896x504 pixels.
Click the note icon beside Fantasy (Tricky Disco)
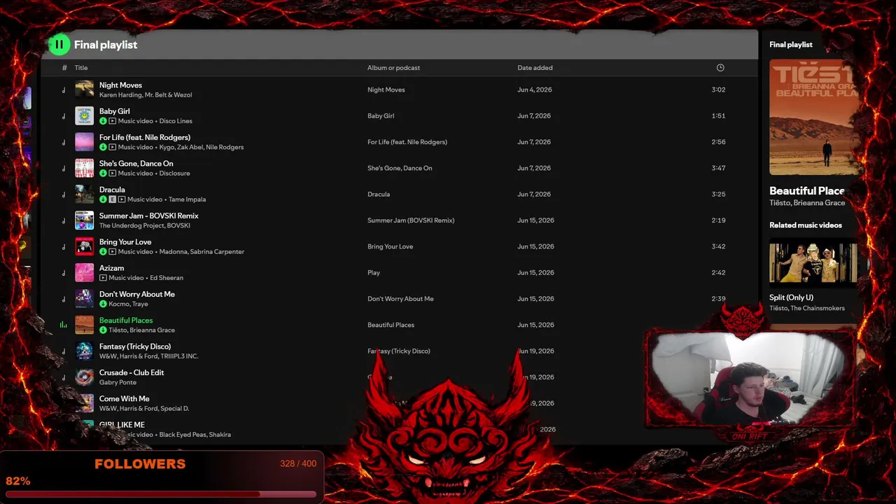(x=64, y=351)
